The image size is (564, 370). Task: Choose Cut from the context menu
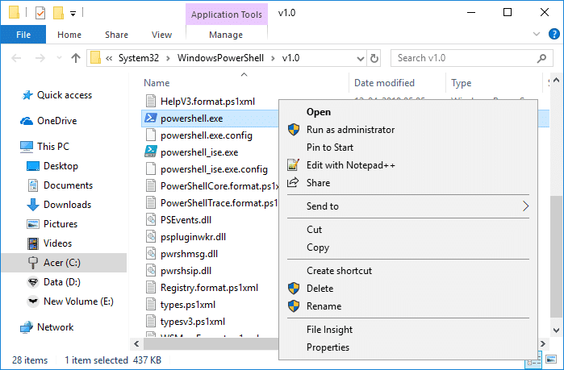(408, 230)
